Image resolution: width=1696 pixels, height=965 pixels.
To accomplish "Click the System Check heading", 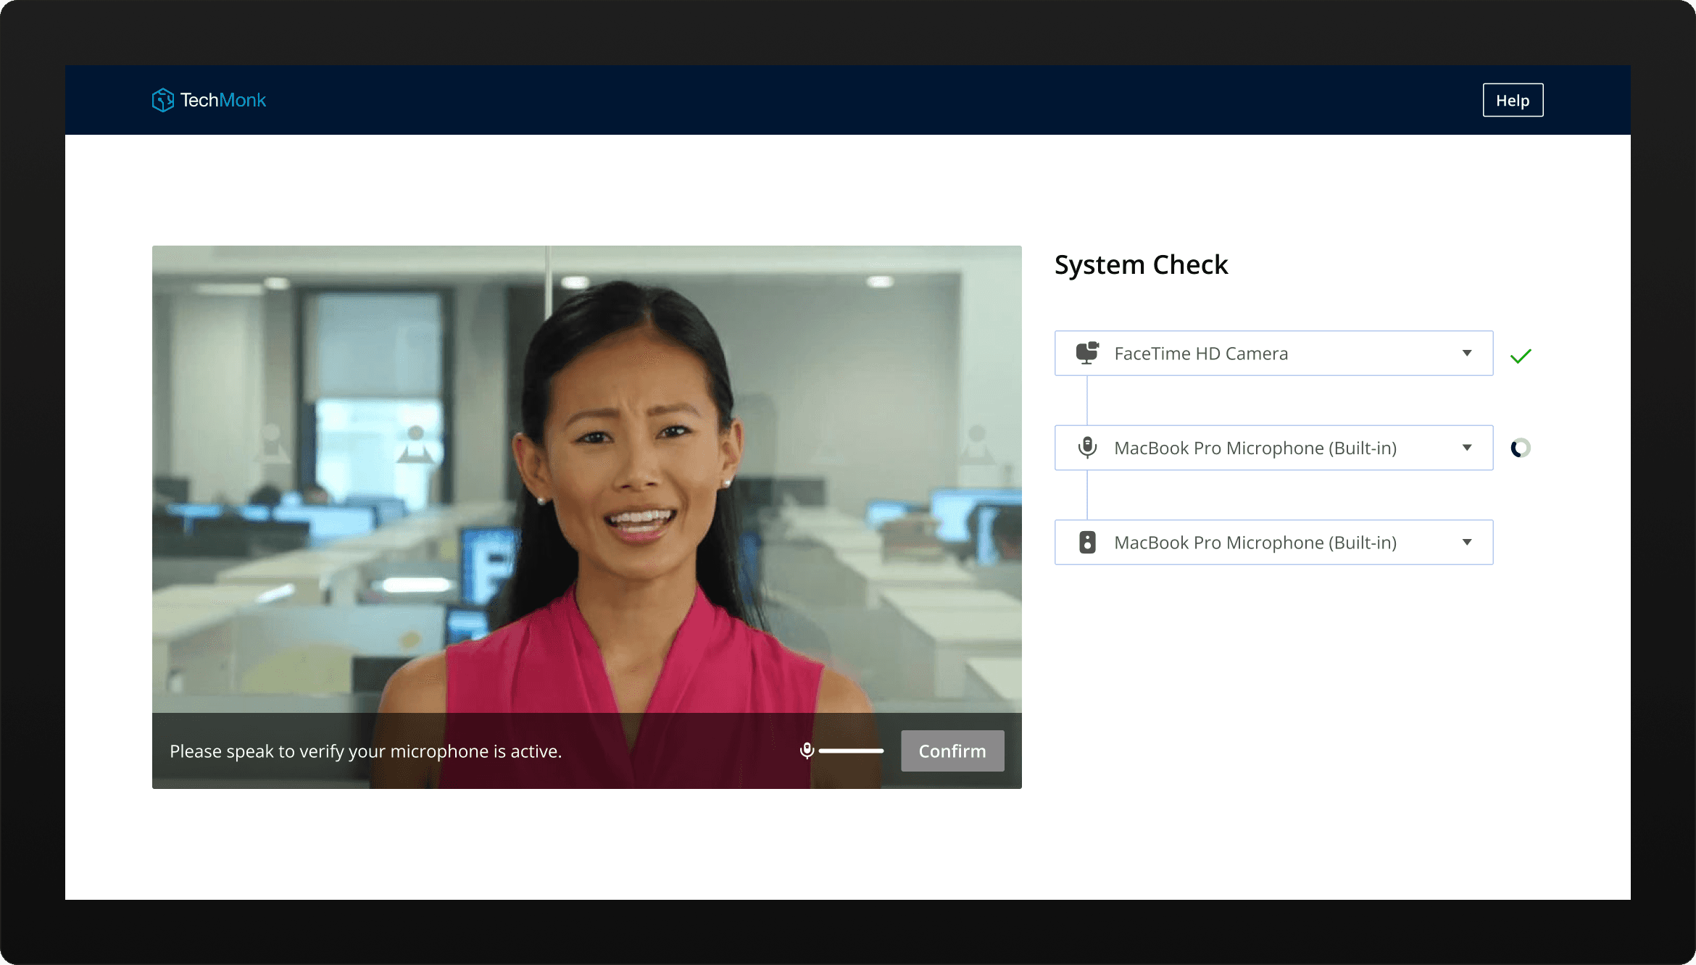I will pos(1141,264).
